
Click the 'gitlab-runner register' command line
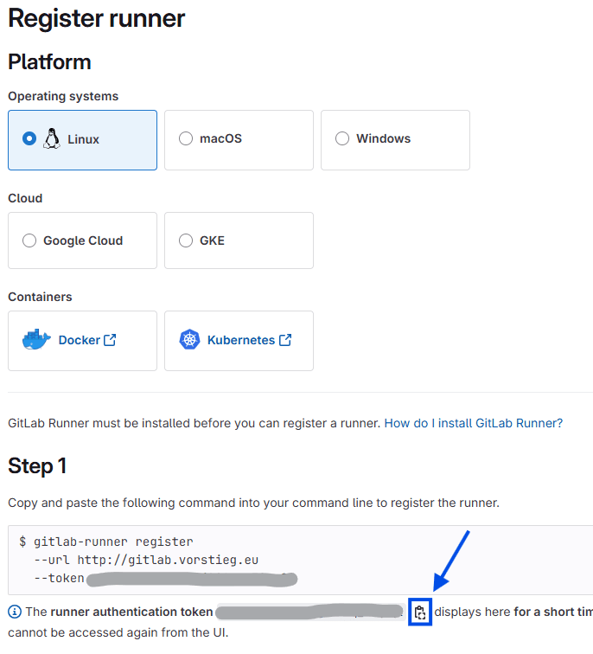106,542
